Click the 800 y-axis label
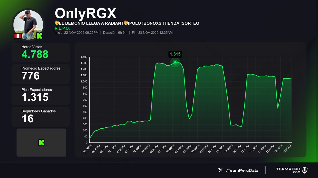 point(85,94)
